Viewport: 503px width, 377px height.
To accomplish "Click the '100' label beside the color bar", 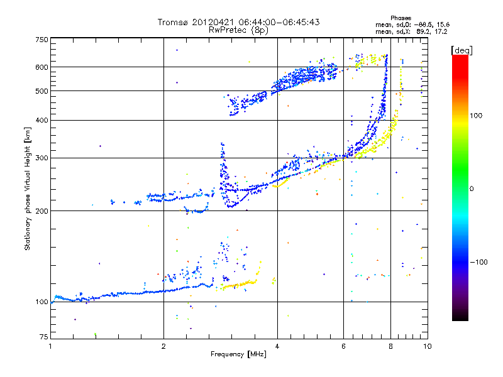I will (476, 116).
